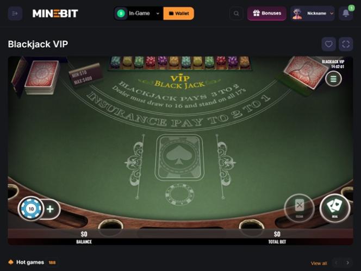Open the Wallet

point(179,14)
